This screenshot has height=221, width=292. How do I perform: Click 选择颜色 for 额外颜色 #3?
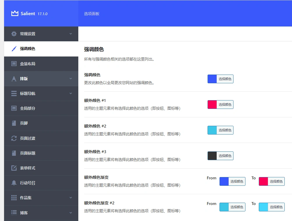(x=224, y=155)
